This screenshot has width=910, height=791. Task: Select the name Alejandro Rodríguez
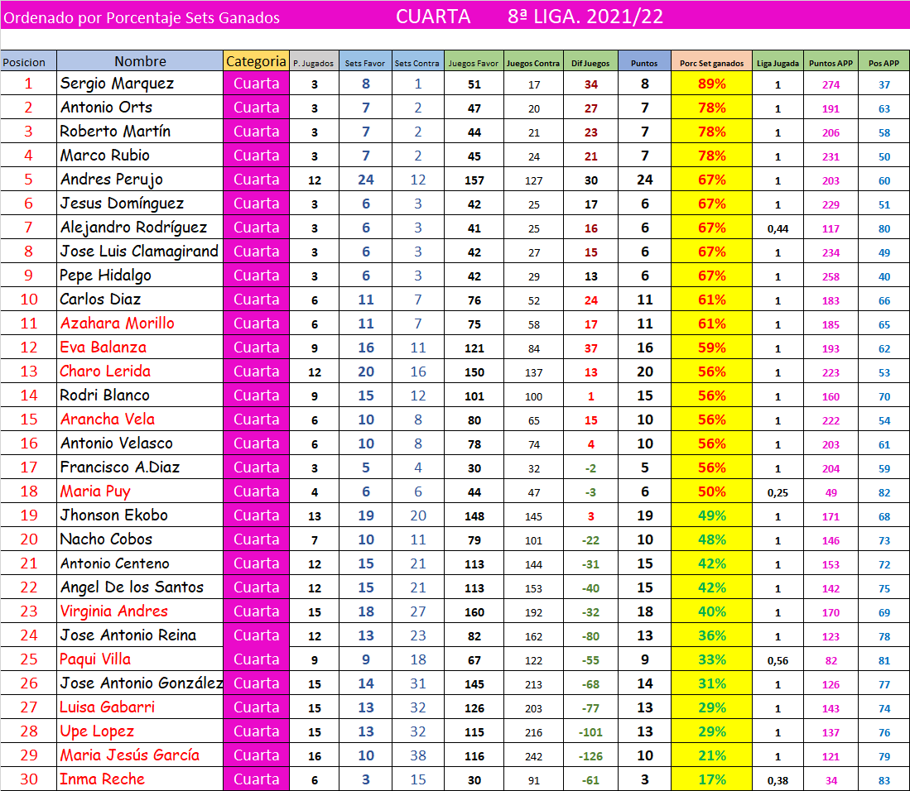point(133,228)
